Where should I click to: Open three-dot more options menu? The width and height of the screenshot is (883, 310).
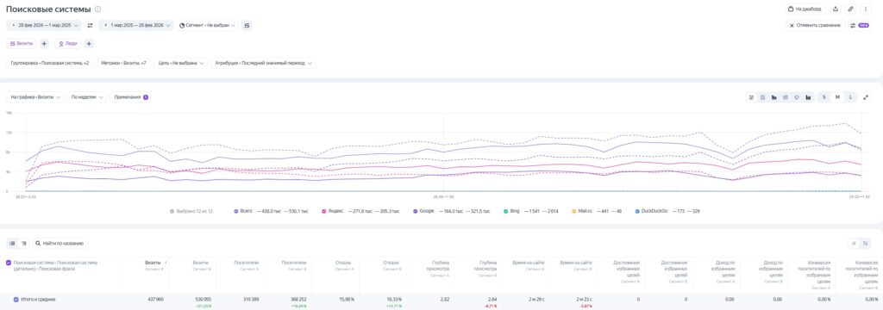(x=866, y=9)
